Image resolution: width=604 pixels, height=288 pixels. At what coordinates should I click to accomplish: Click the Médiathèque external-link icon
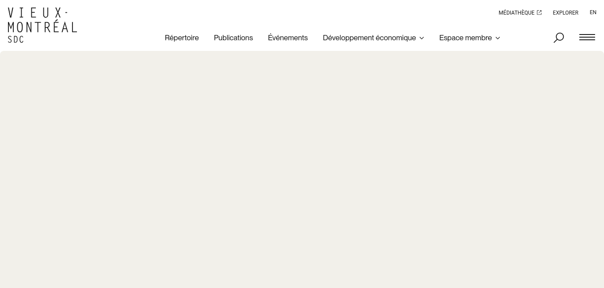(539, 12)
